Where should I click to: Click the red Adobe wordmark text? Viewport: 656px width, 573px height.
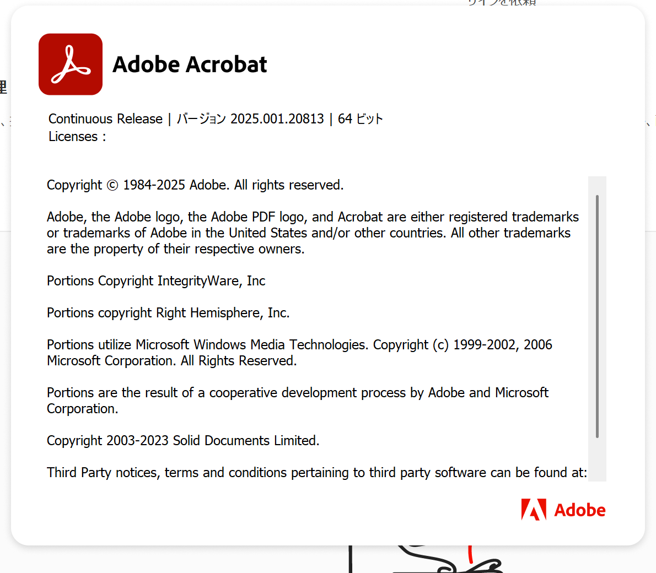[x=579, y=511]
